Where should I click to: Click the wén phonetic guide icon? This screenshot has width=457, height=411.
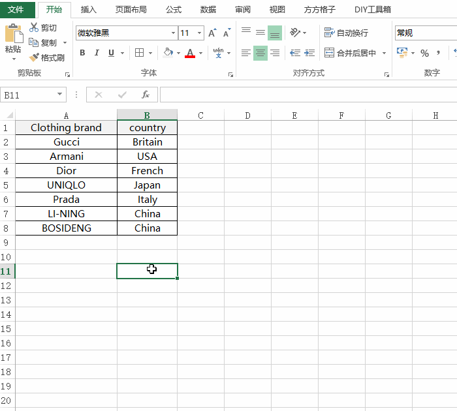pos(218,53)
